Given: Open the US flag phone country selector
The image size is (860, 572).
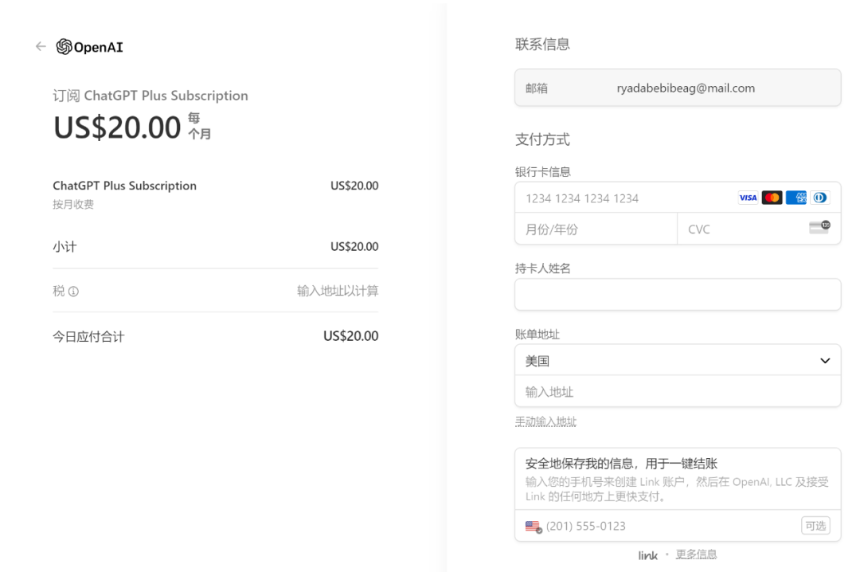Looking at the screenshot, I should 534,527.
